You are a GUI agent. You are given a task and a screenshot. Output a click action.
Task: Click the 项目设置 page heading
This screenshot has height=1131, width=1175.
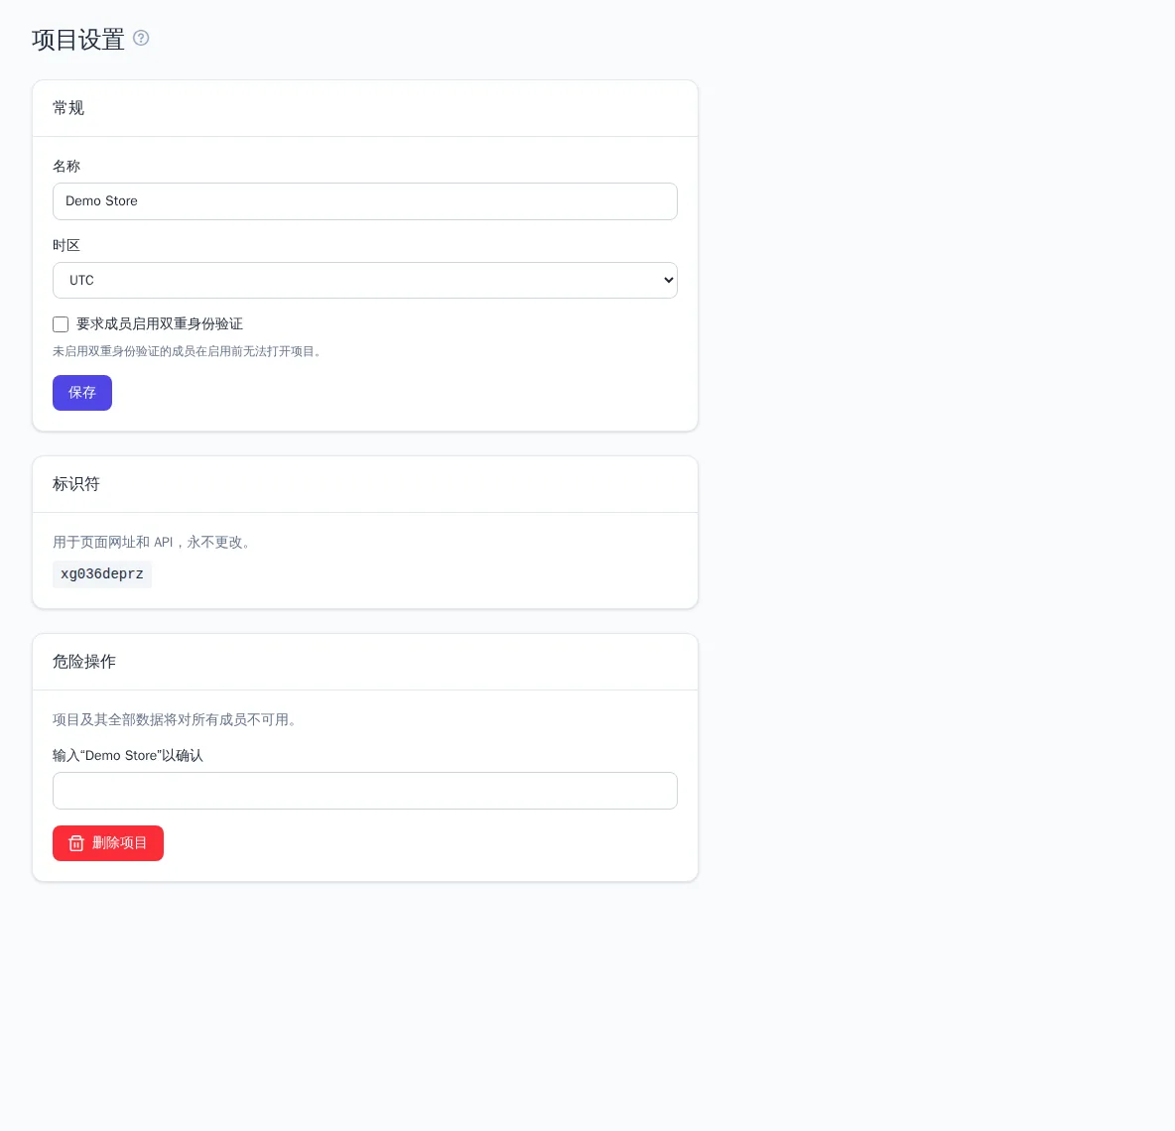point(78,39)
